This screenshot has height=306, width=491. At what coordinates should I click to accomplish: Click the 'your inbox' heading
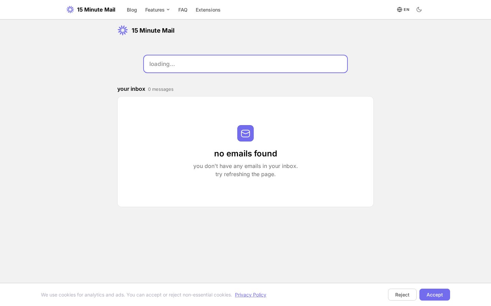tap(131, 89)
